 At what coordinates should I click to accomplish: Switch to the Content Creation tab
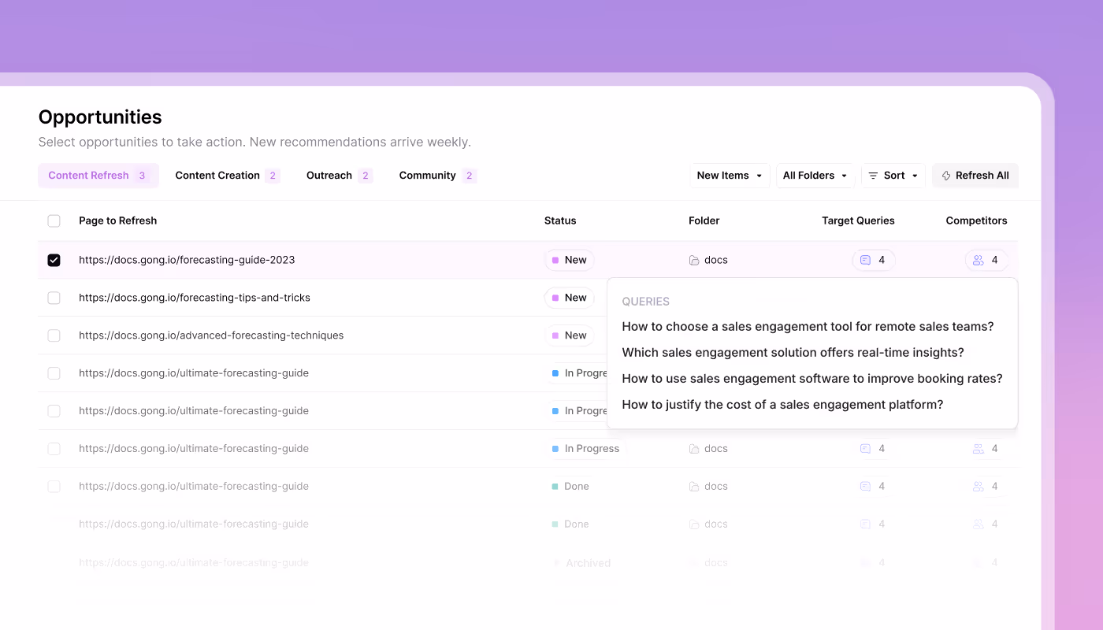[x=227, y=176]
